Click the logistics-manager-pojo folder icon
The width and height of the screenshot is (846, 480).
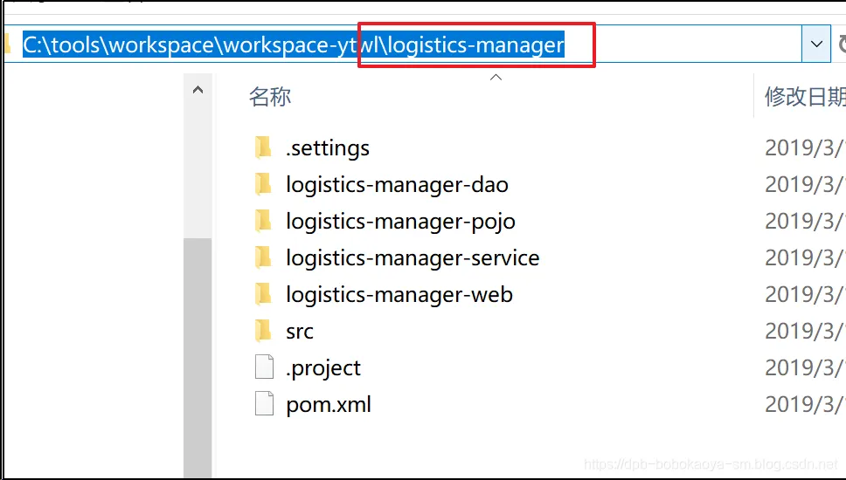[x=263, y=221]
